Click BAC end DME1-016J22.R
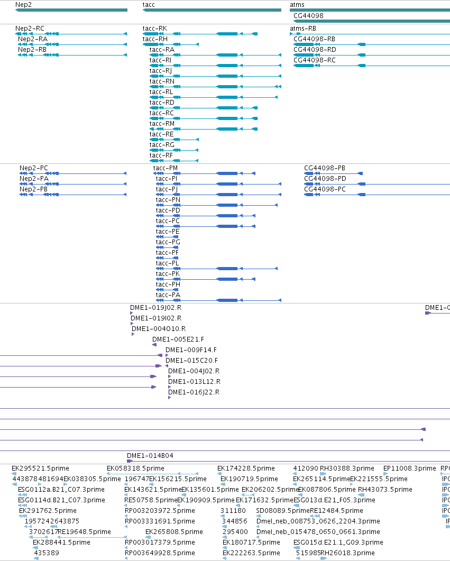This screenshot has height=561, width=450. (194, 392)
